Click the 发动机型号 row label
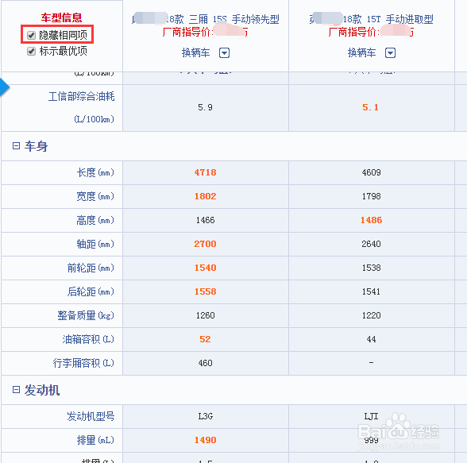The image size is (467, 463). (91, 416)
